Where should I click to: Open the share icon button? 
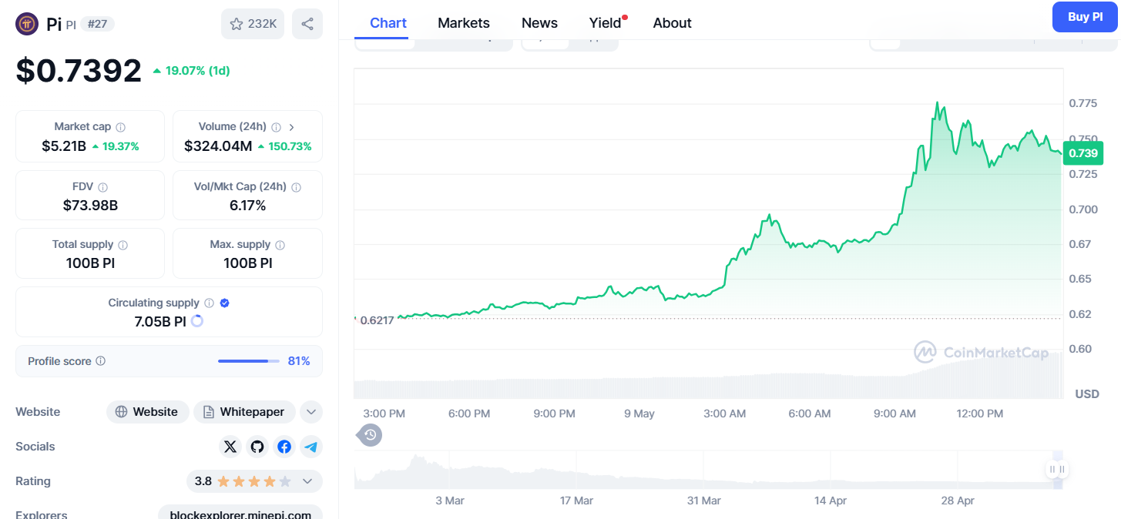(x=307, y=24)
